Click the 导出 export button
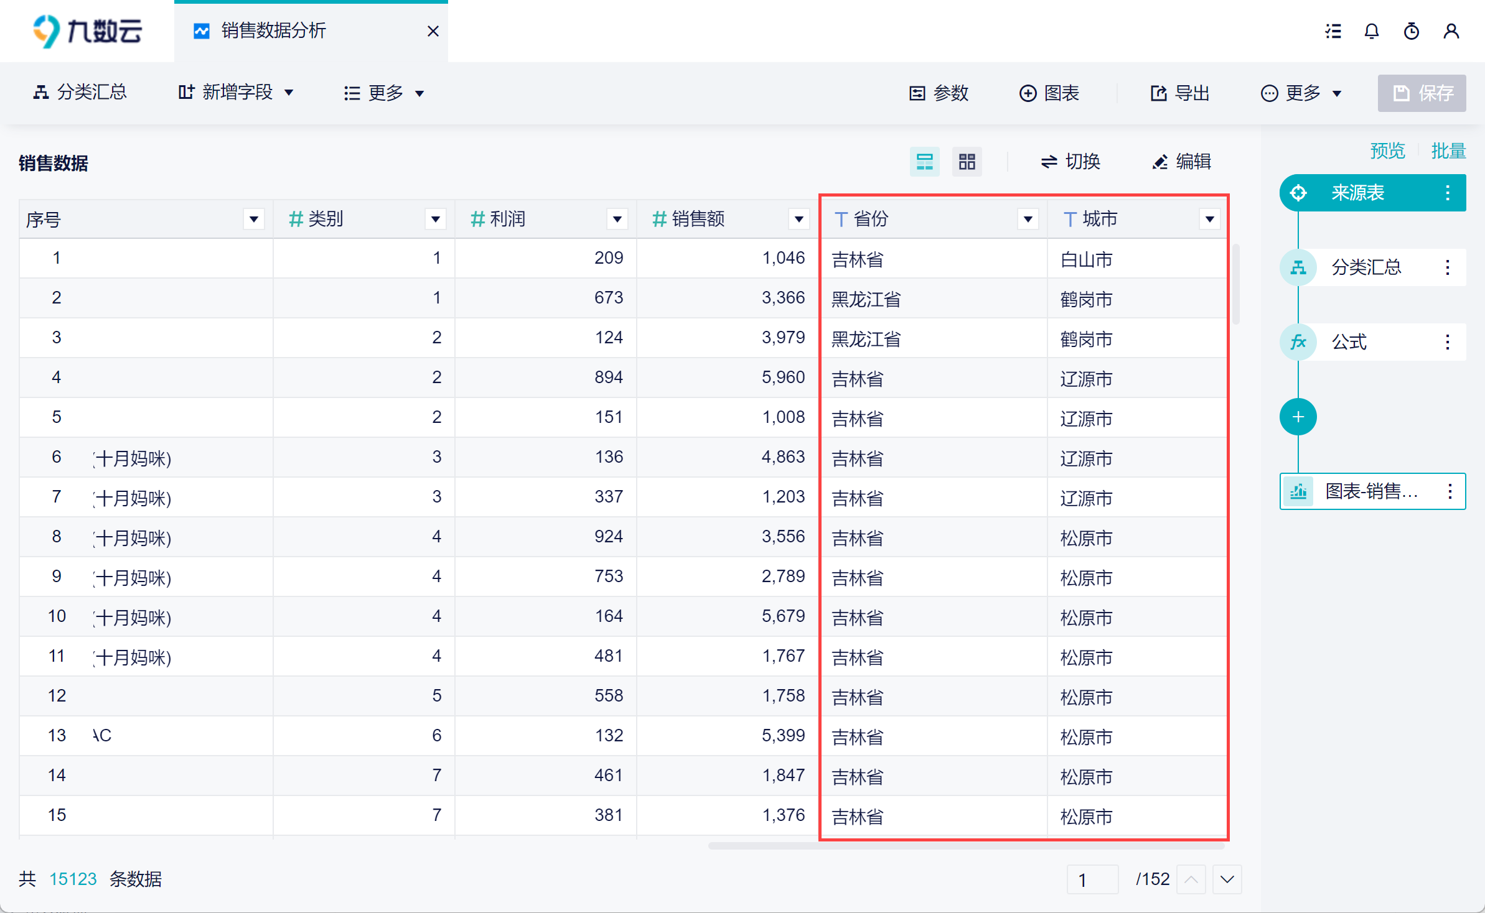Viewport: 1485px width, 913px height. coord(1180,93)
